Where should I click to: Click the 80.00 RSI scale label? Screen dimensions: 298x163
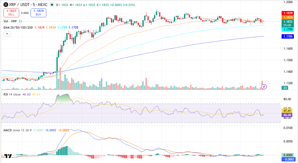point(287,99)
